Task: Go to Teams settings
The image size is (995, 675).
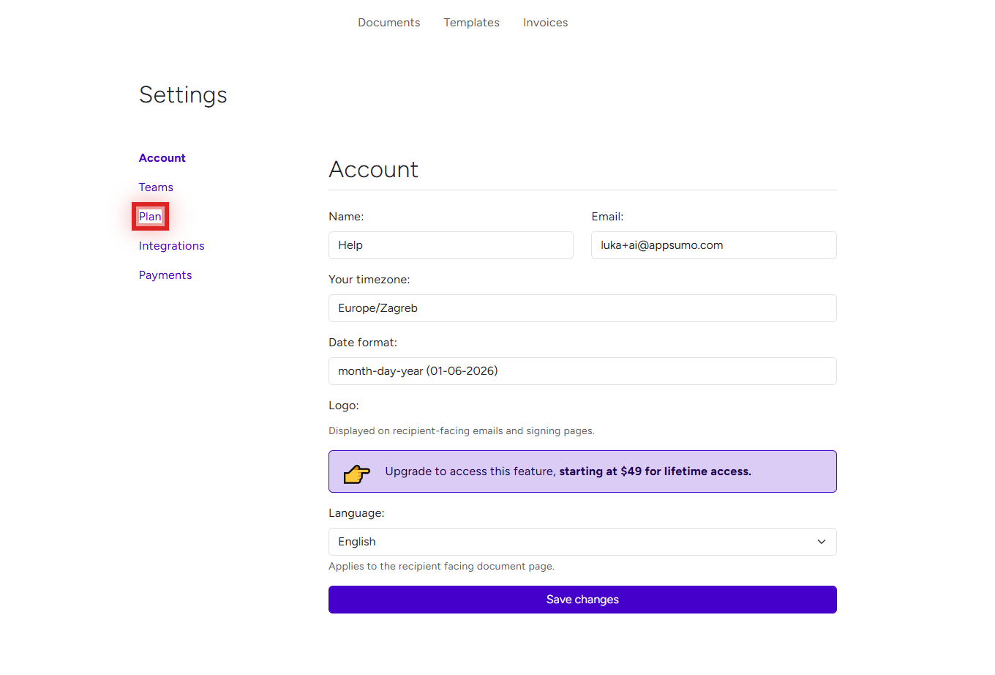Action: 156,187
